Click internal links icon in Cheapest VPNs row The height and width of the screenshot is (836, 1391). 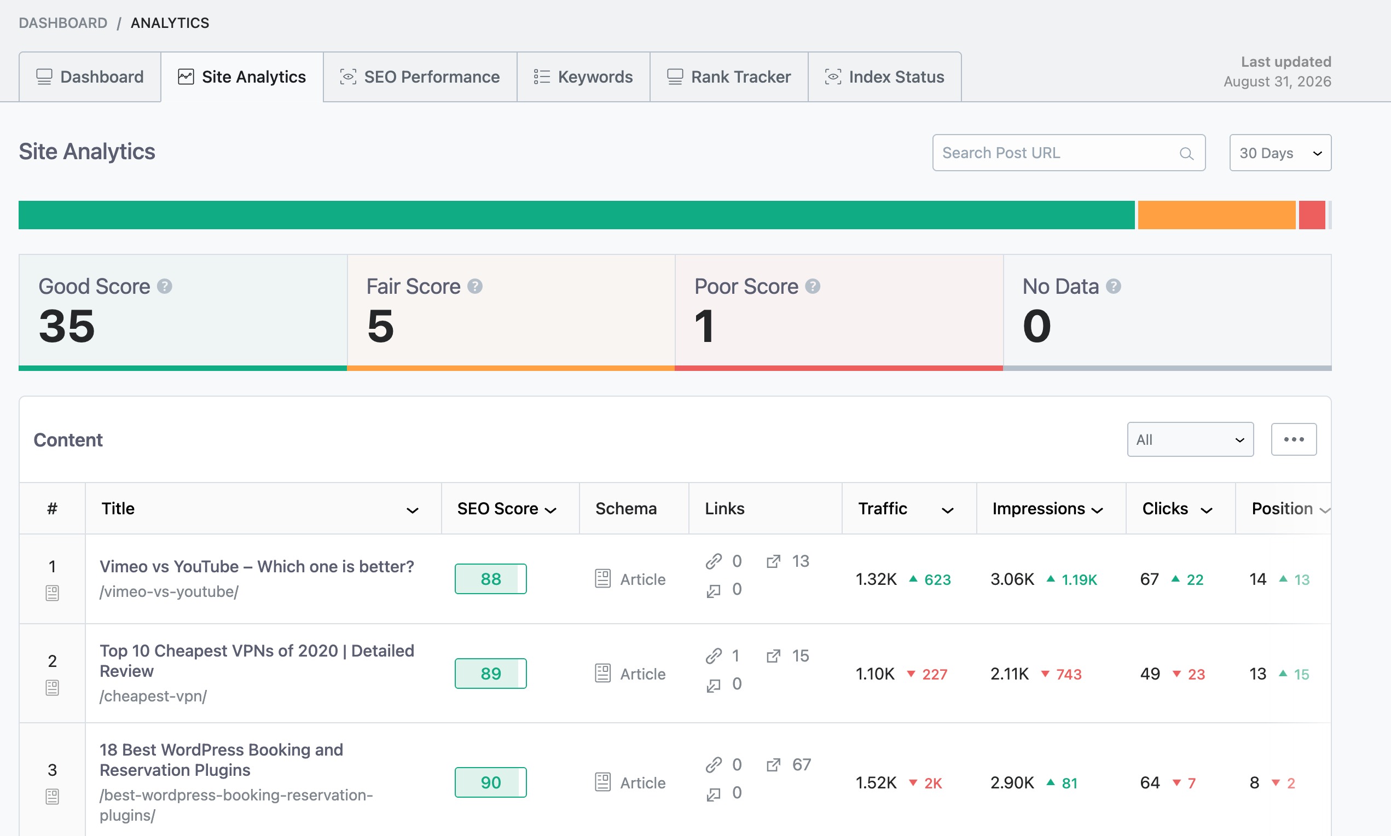click(713, 656)
